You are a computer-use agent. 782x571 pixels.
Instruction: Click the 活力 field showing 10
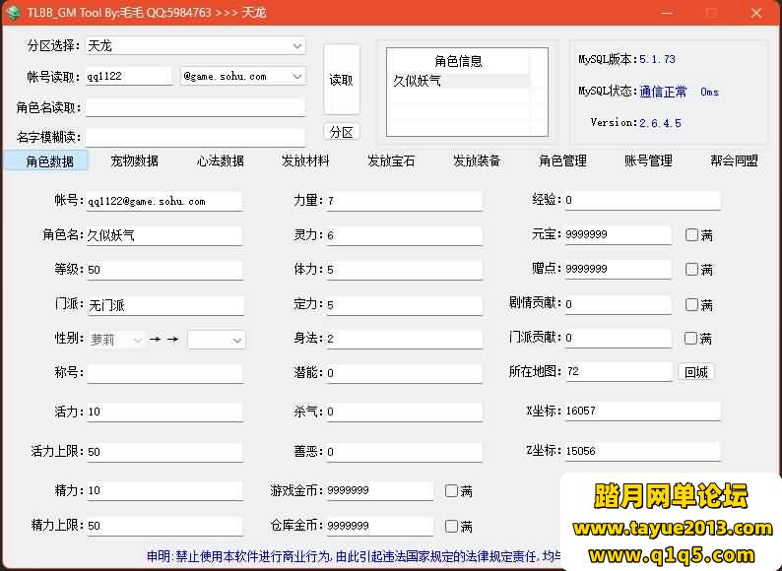point(165,412)
